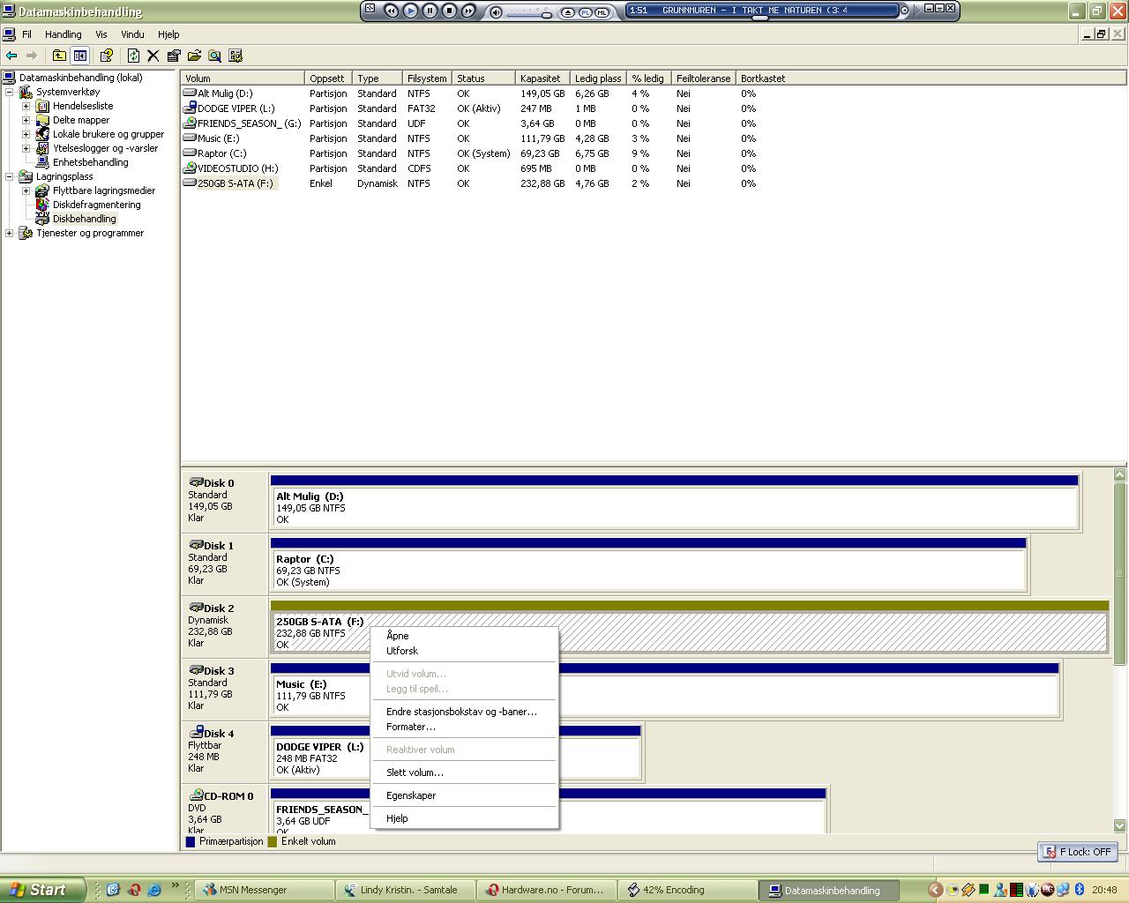Toggle the PL playlist button in Winamp

pyautogui.click(x=585, y=12)
